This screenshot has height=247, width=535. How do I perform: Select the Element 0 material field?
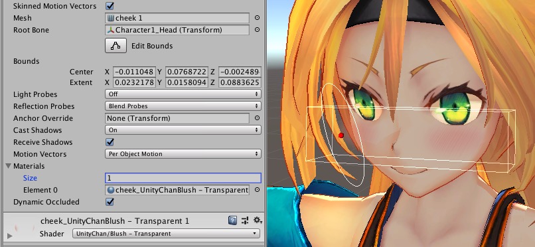click(177, 190)
